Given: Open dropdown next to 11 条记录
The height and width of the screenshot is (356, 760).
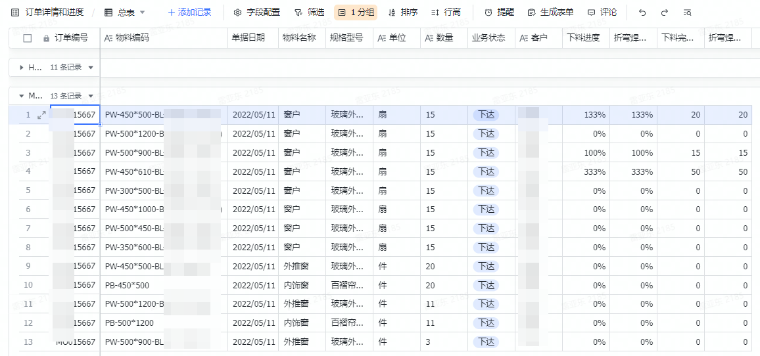Looking at the screenshot, I should 91,68.
